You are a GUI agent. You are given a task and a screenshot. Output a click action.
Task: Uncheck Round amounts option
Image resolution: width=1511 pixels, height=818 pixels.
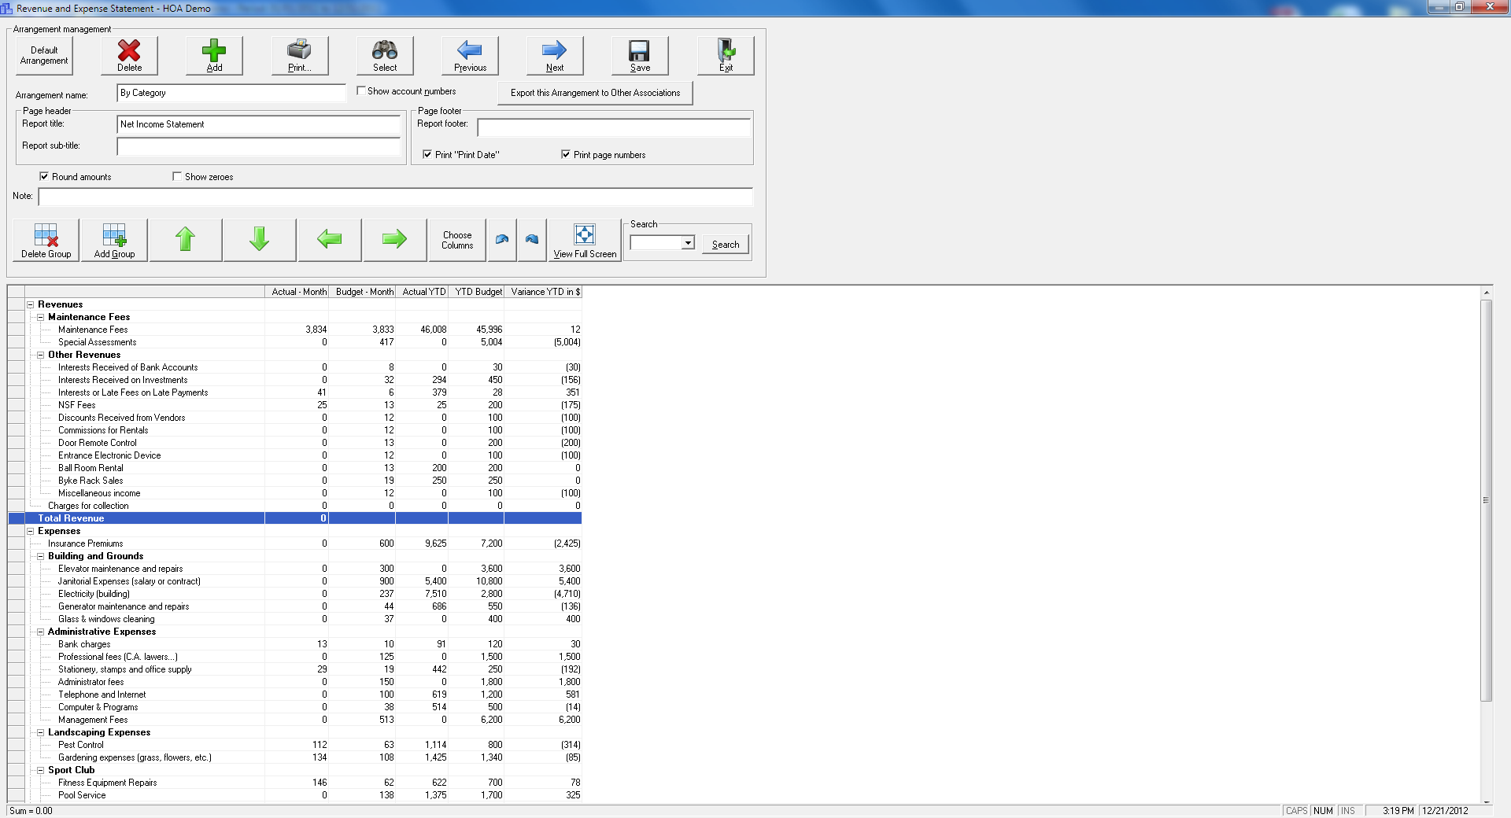tap(44, 176)
